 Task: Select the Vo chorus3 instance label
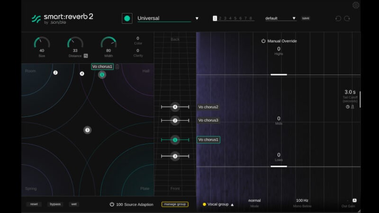[208, 120]
